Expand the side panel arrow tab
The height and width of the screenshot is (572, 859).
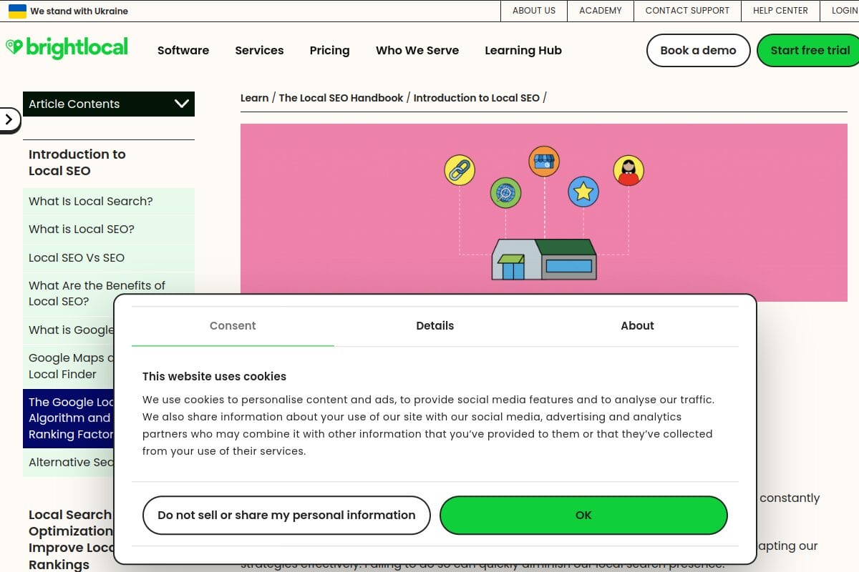coord(9,119)
